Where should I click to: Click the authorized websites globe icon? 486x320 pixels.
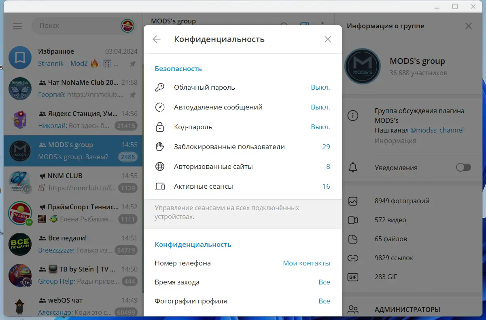pos(161,166)
